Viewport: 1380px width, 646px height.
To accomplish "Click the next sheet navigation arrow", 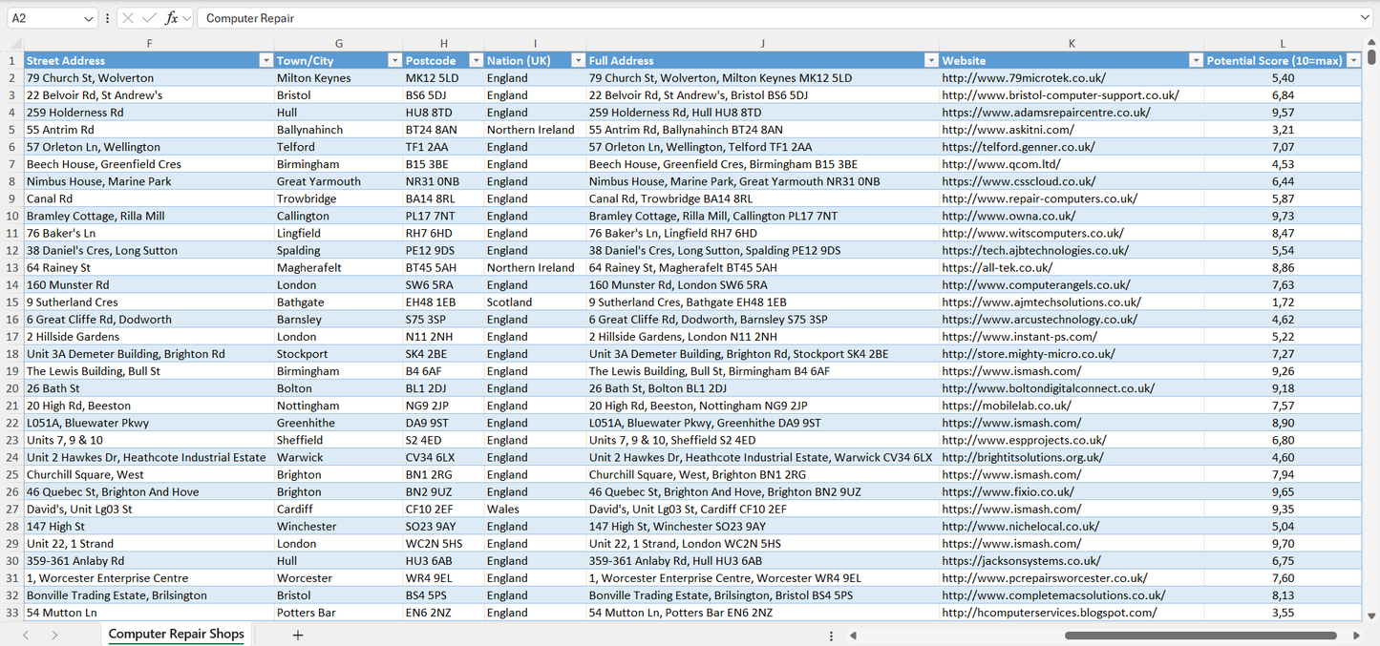I will click(54, 635).
